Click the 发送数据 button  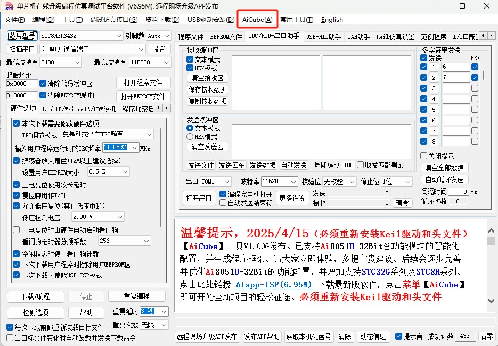263,165
